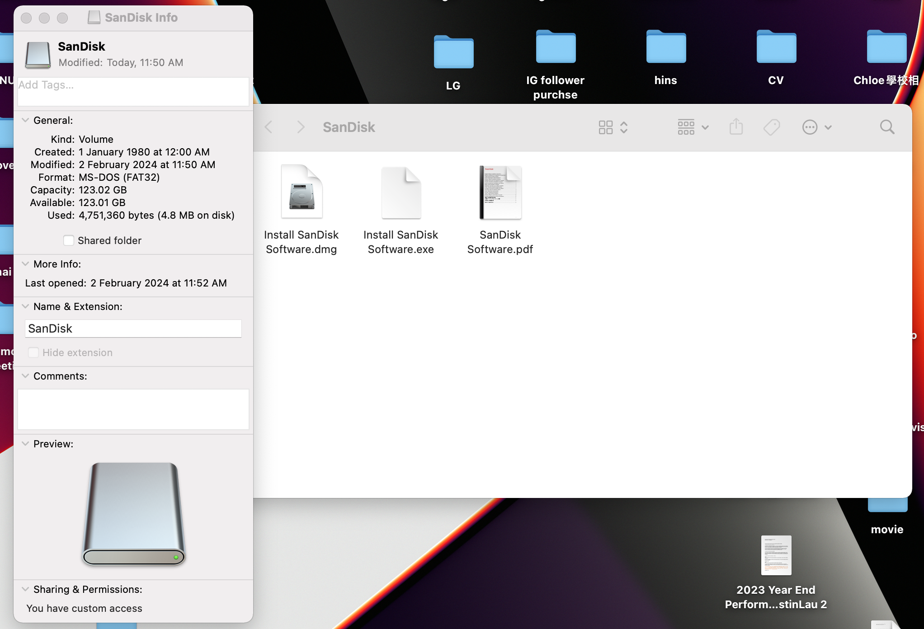Click the Edit Tags icon in toolbar
The image size is (924, 629).
[772, 127]
